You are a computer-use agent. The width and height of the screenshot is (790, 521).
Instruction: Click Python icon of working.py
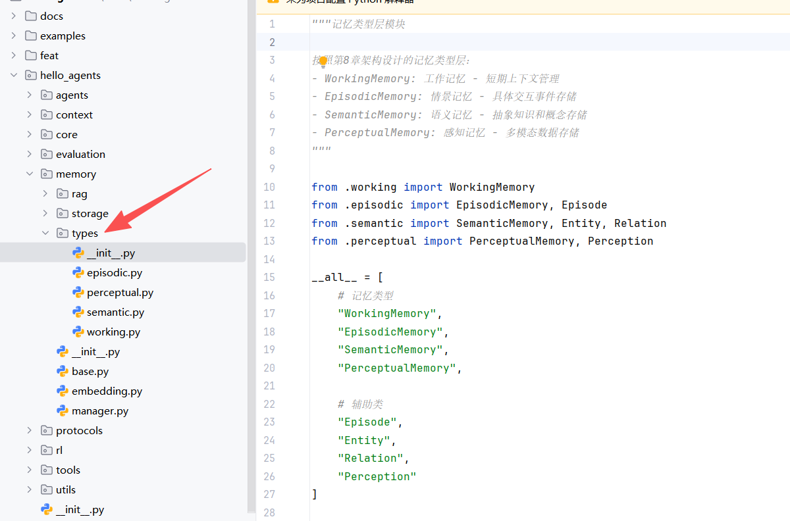pos(78,332)
